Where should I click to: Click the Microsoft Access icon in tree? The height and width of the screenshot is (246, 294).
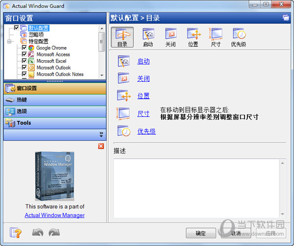[x=31, y=54]
